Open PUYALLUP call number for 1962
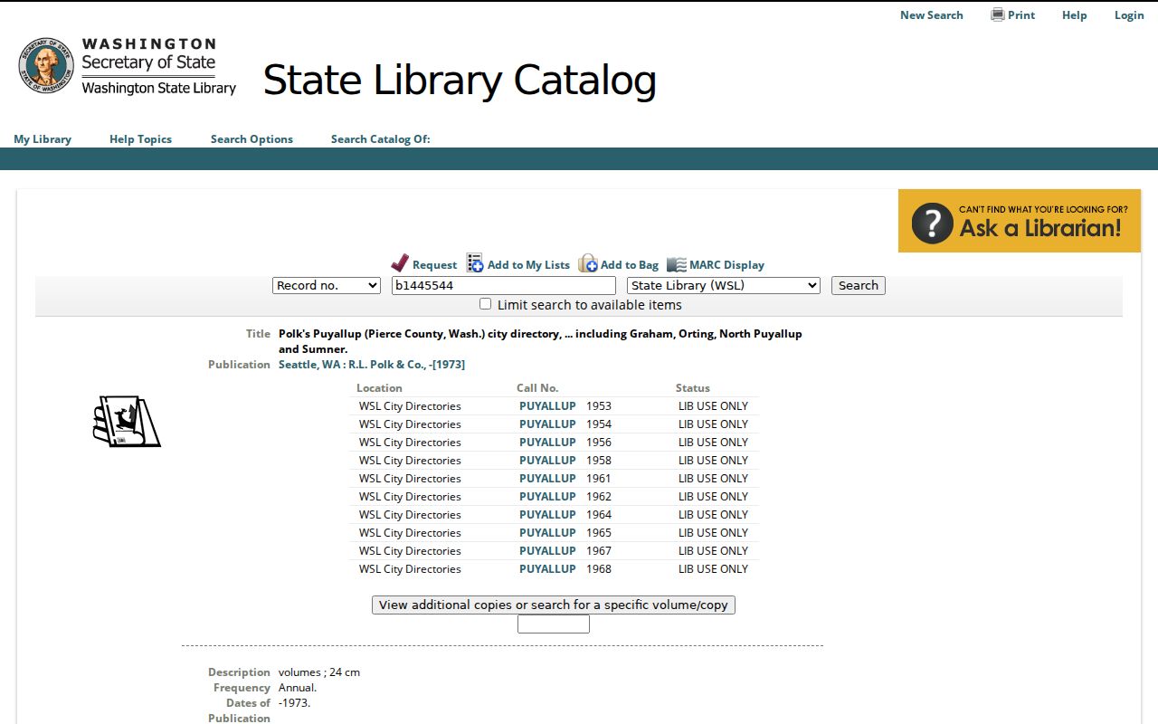 tap(547, 497)
